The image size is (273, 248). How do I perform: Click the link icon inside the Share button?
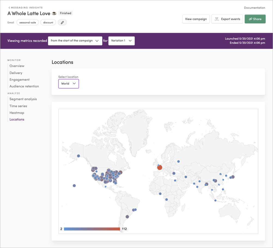(x=251, y=19)
